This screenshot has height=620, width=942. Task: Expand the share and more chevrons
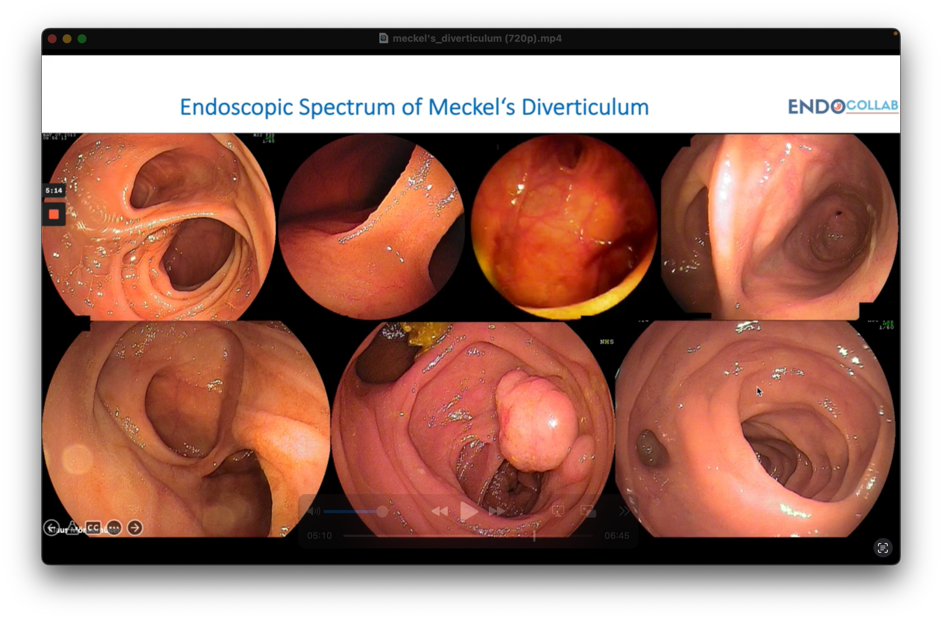pos(624,511)
